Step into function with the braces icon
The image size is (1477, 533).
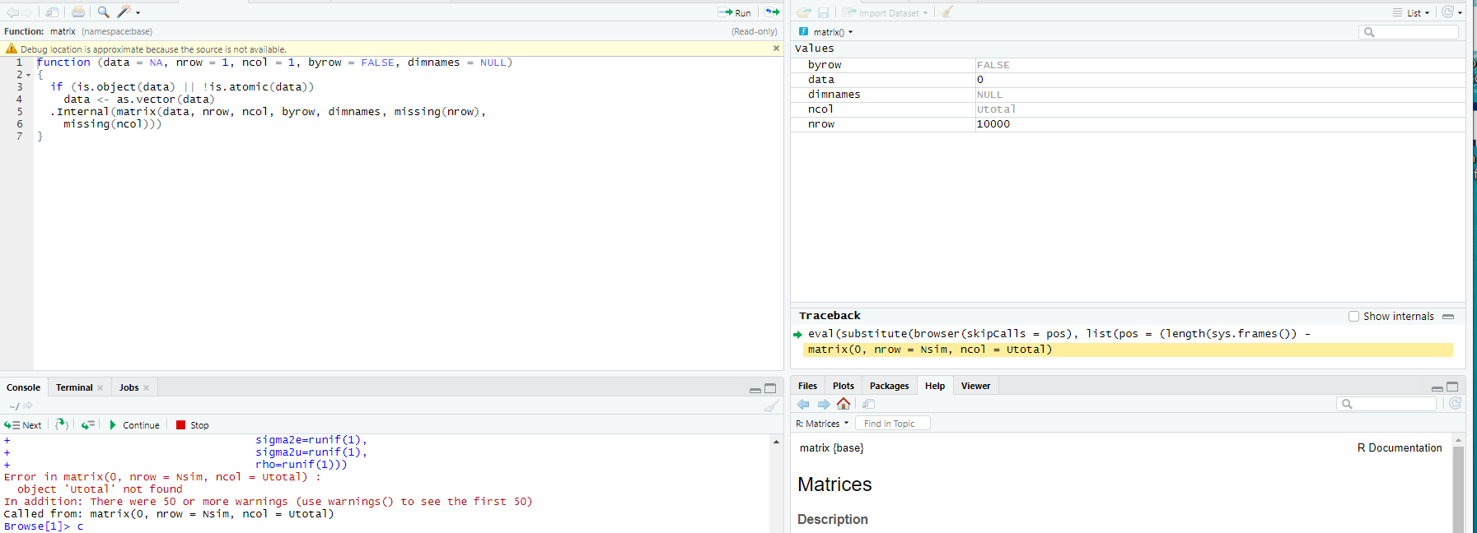(x=62, y=425)
